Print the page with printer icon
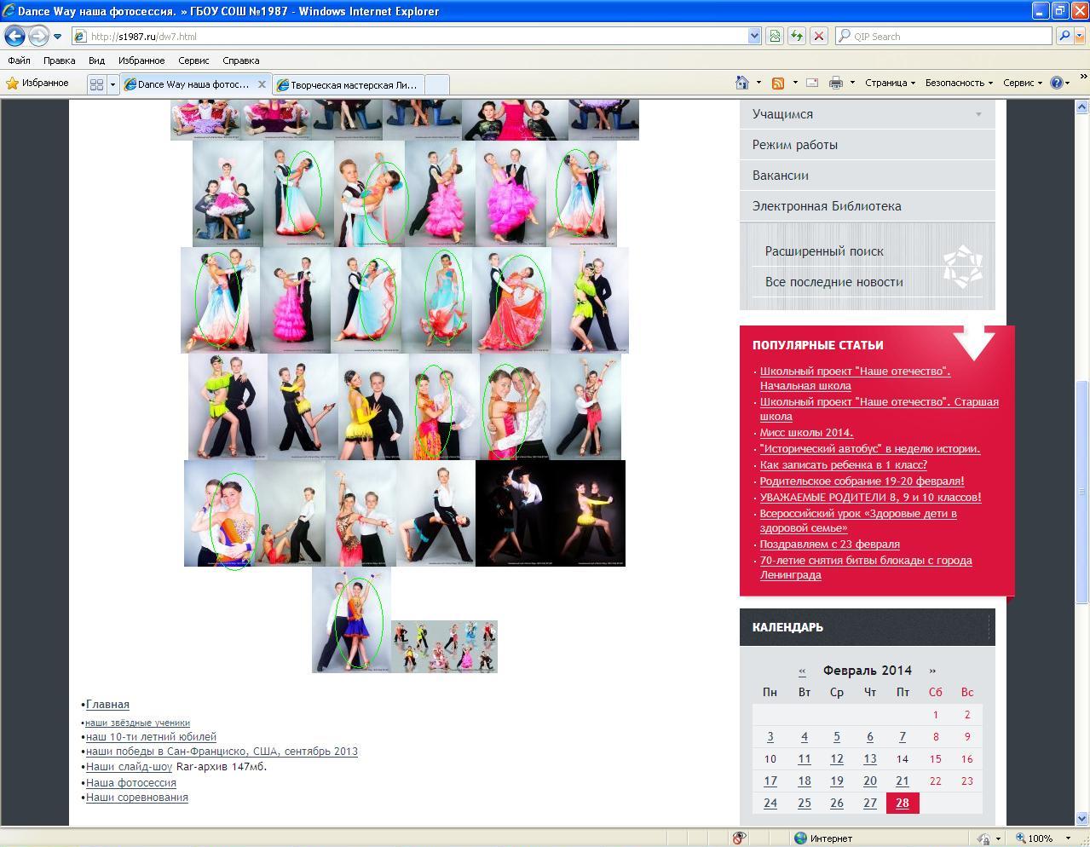1090x847 pixels. pos(836,83)
